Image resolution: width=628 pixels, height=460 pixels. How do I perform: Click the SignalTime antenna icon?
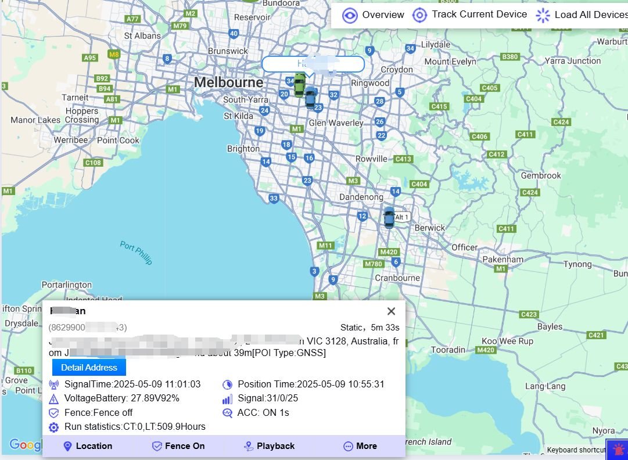pos(53,384)
